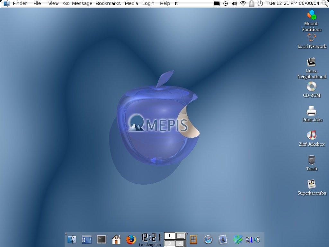The height and width of the screenshot is (247, 329).
Task: Click the menu bar volume speaker icon
Action: click(234, 4)
